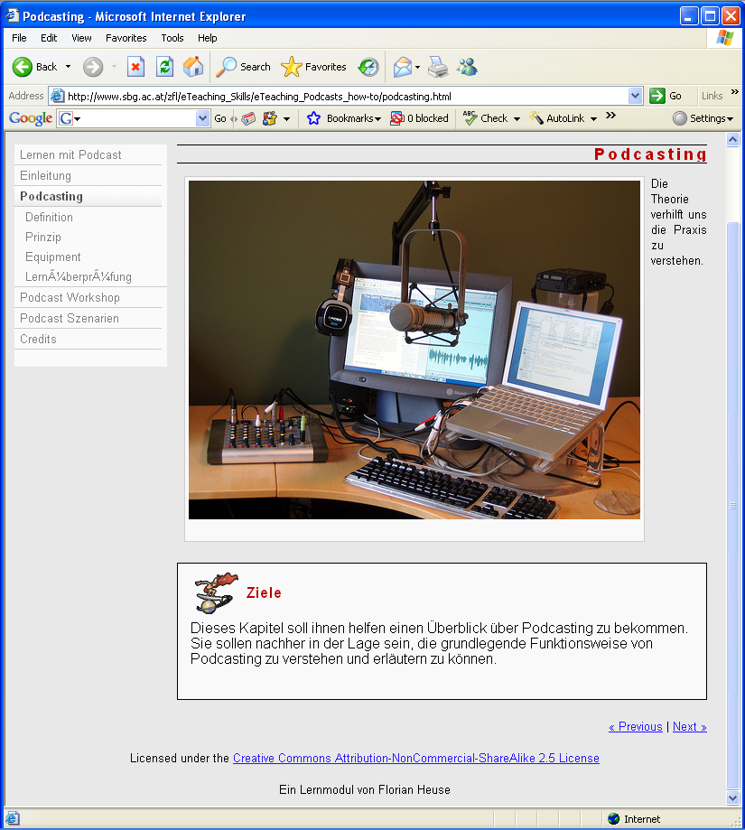
Task: Follow the Next » link
Action: [689, 727]
